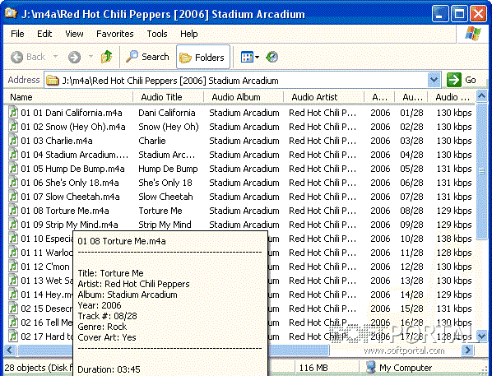Open the address bar dropdown

point(434,80)
